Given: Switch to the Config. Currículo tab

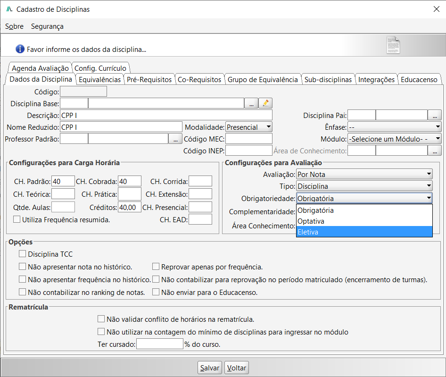Looking at the screenshot, I should (100, 68).
